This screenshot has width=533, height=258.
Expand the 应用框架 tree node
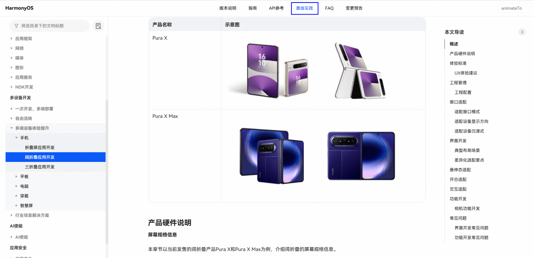point(12,39)
